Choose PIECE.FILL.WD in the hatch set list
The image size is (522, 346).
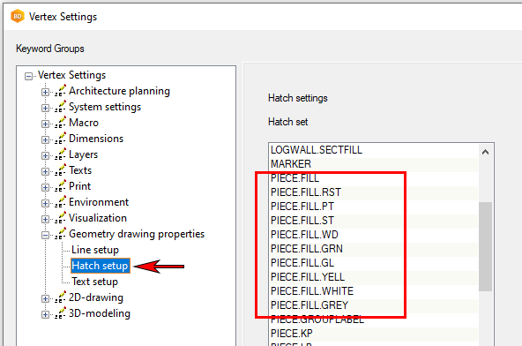(x=373, y=235)
